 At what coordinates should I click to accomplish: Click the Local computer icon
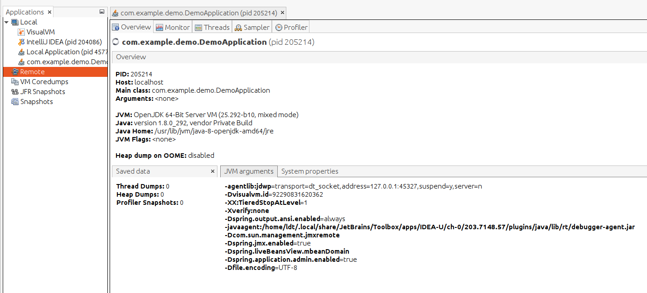point(15,22)
